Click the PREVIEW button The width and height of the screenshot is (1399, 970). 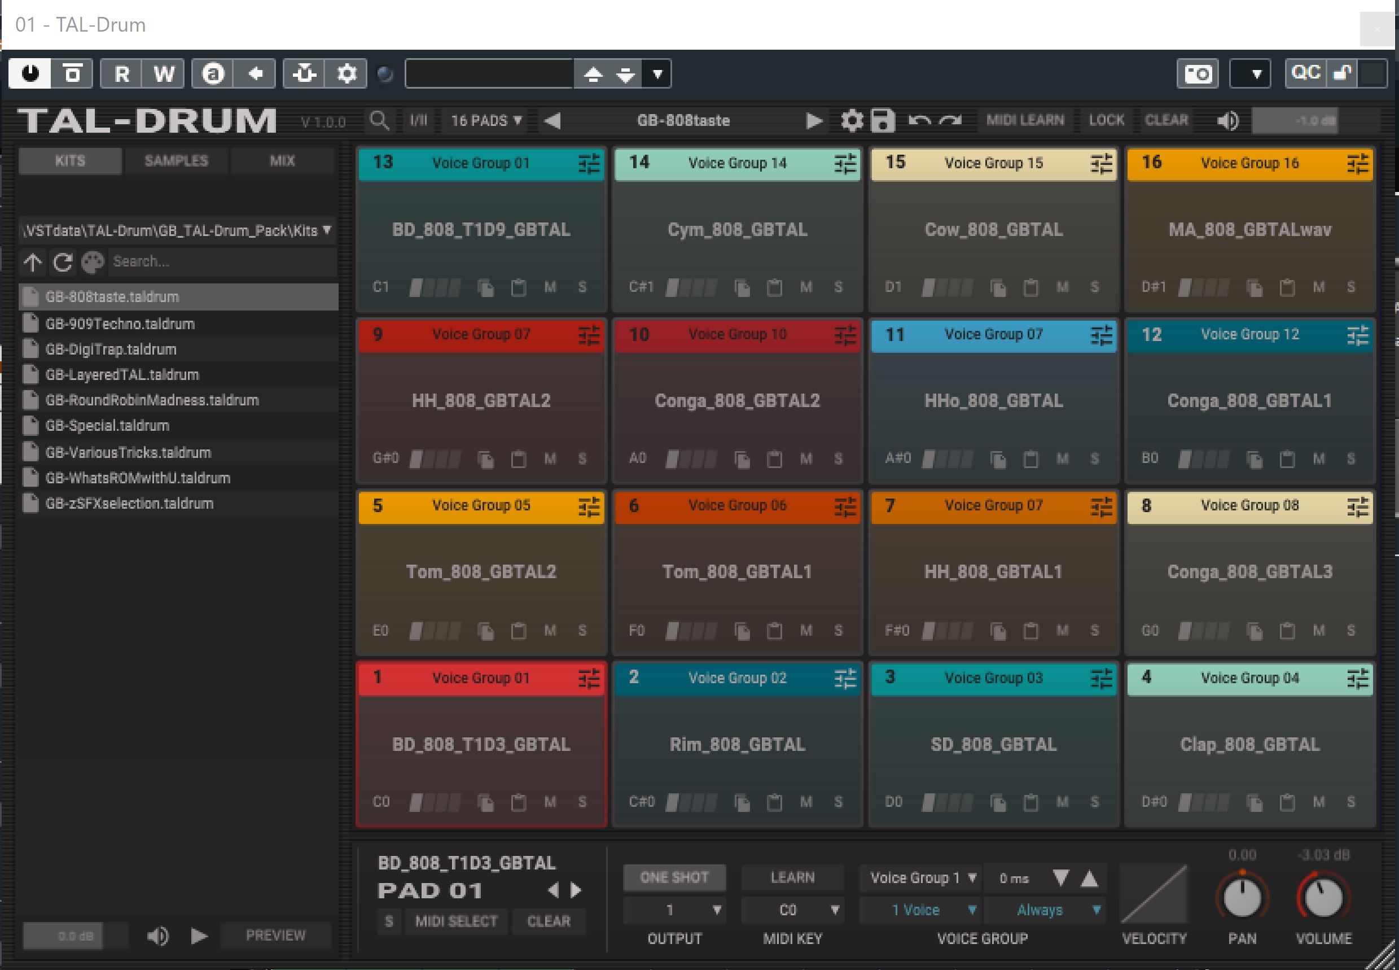[x=276, y=936]
